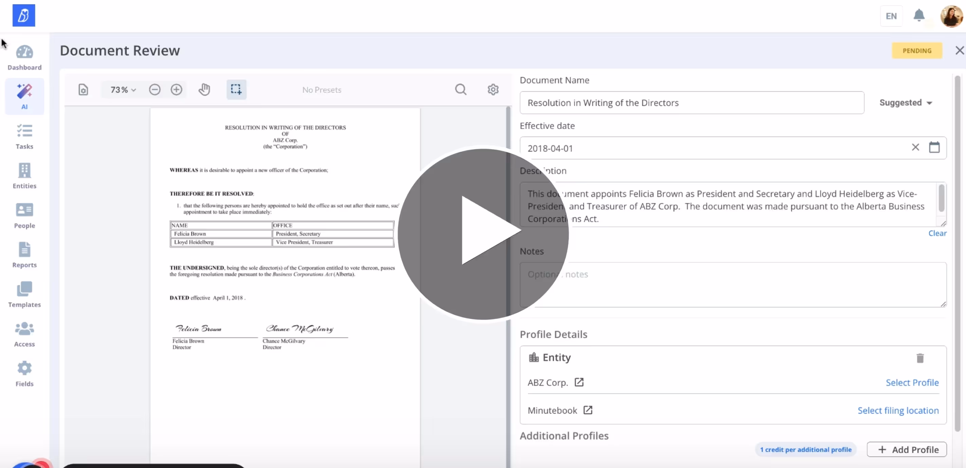Viewport: 966px width, 468px height.
Task: Click the Effective date field
Action: (x=733, y=148)
